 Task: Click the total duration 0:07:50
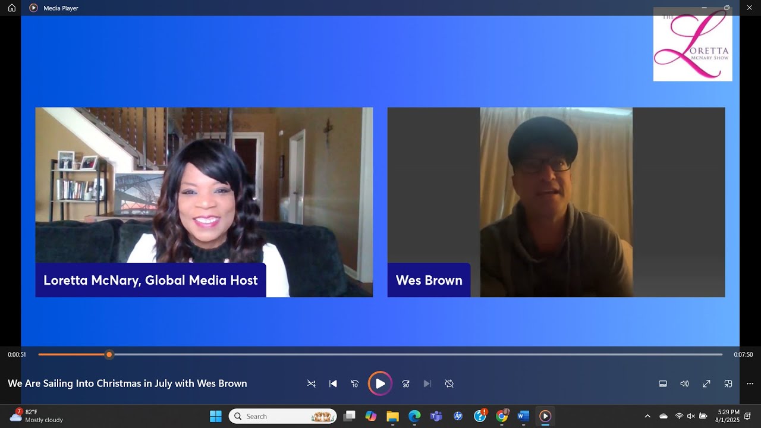(743, 354)
